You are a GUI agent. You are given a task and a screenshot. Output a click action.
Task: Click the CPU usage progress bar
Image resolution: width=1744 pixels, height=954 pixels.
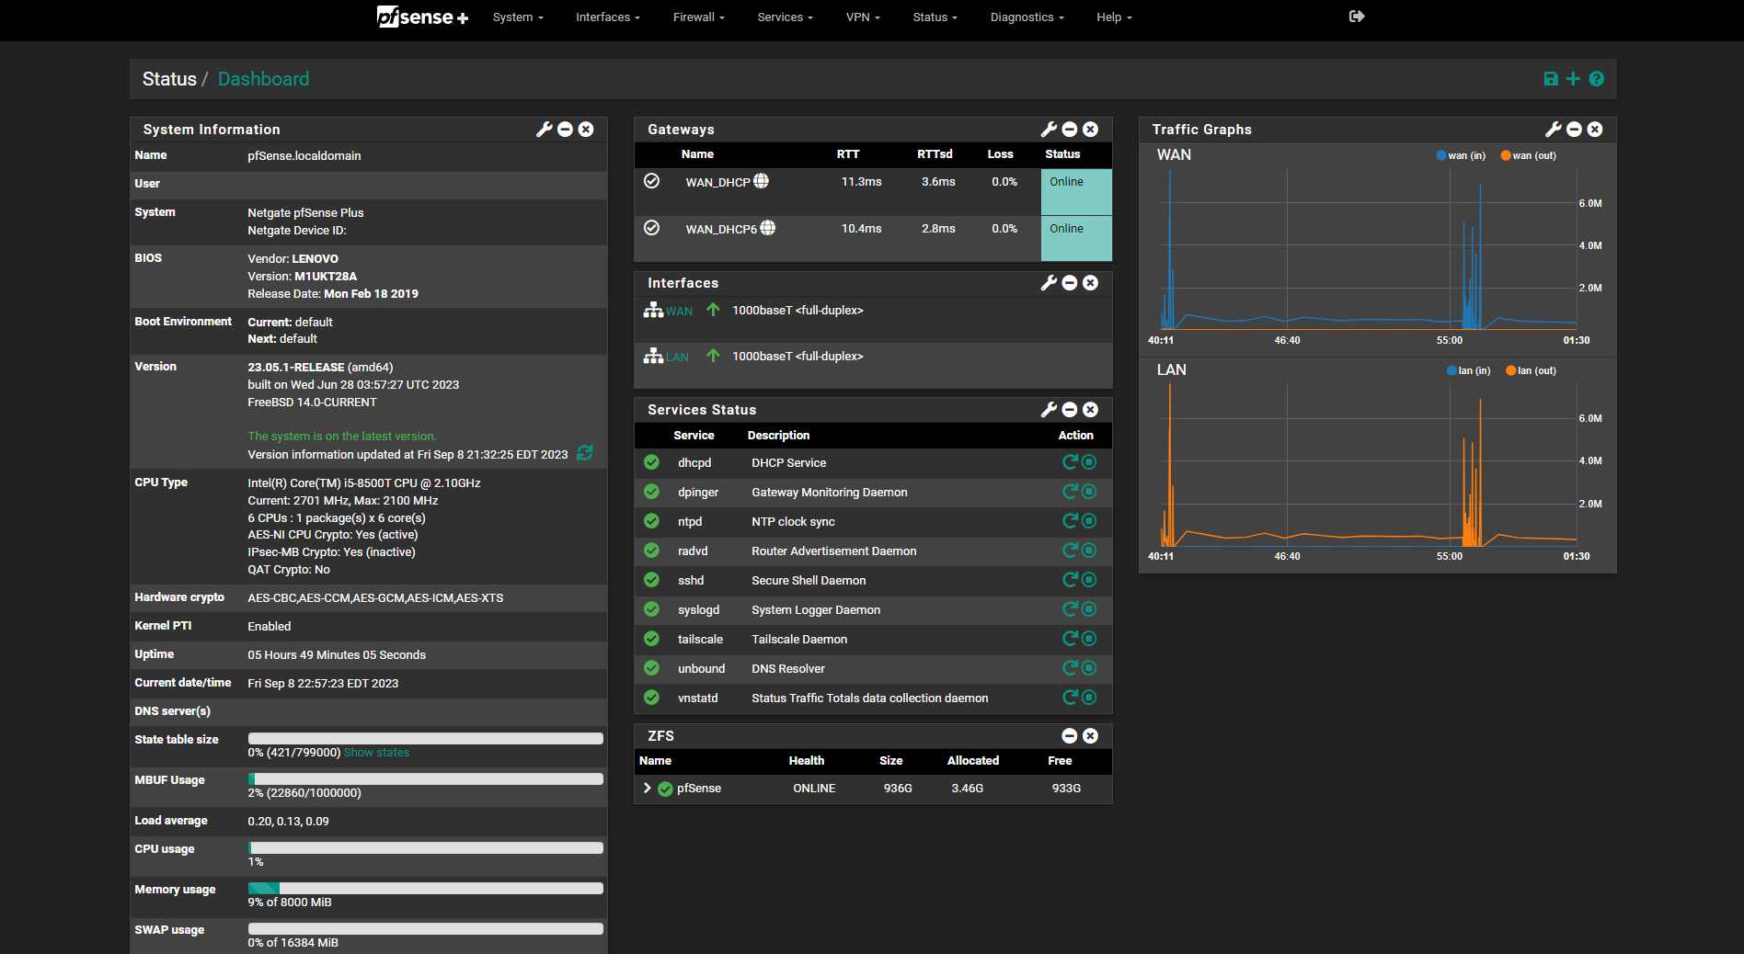426,847
